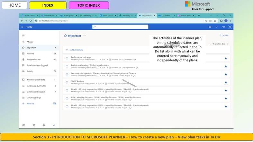Click New list in the sidebar
Viewport: 253px width, 142px height.
pos(30,104)
